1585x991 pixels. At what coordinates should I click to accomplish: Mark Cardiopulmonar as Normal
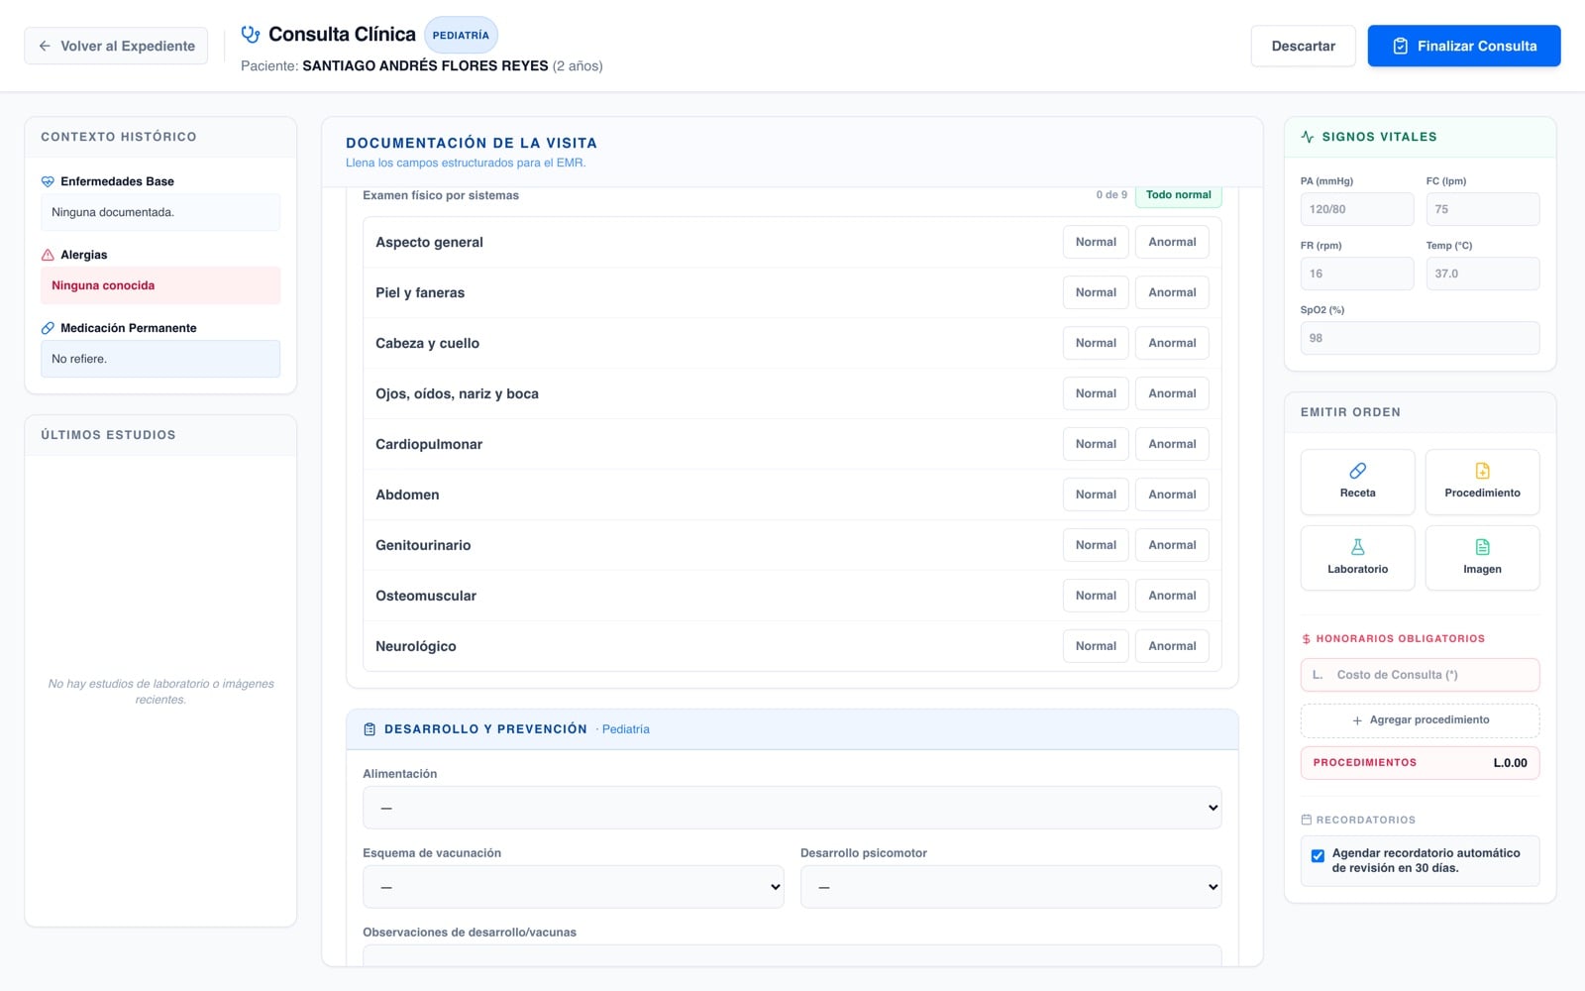pos(1096,444)
